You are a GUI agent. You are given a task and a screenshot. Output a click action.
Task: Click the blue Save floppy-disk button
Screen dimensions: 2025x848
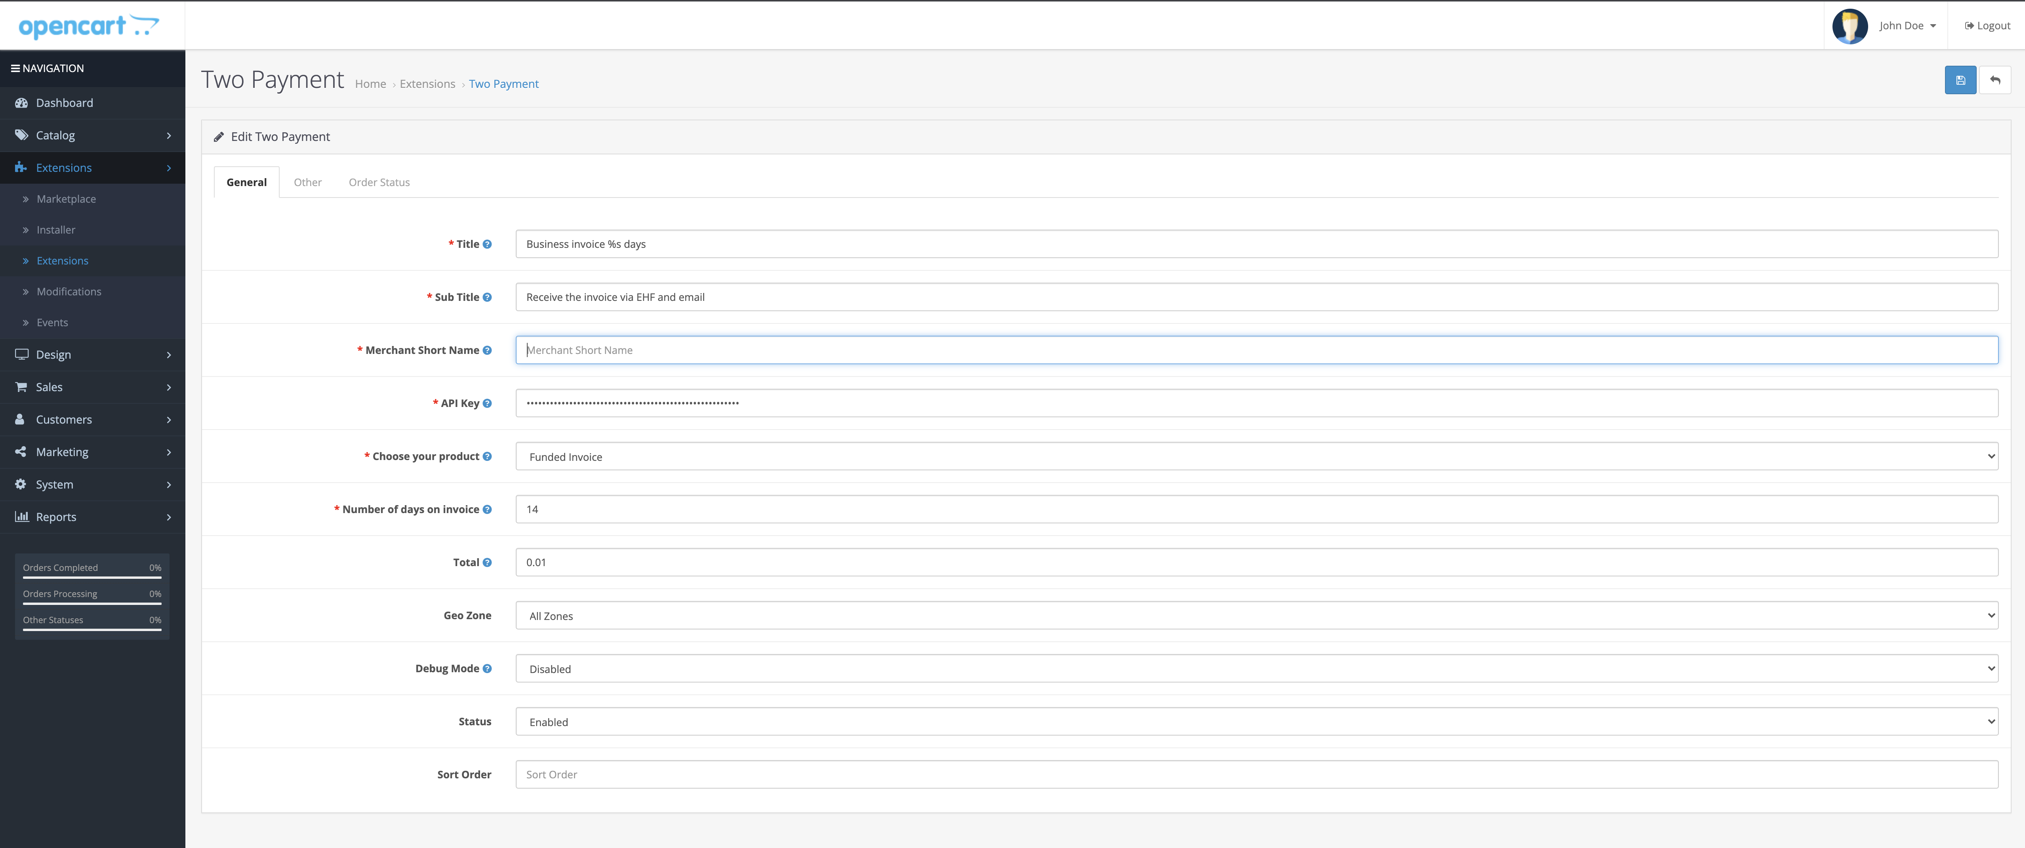point(1960,80)
